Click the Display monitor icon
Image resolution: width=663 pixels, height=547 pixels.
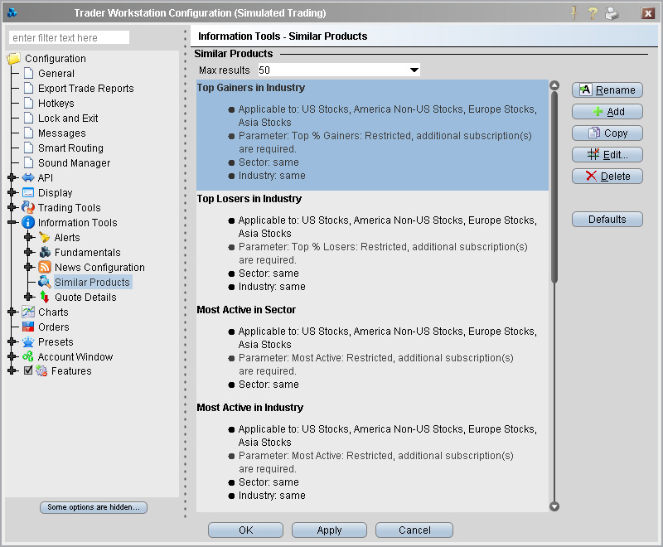[x=28, y=192]
